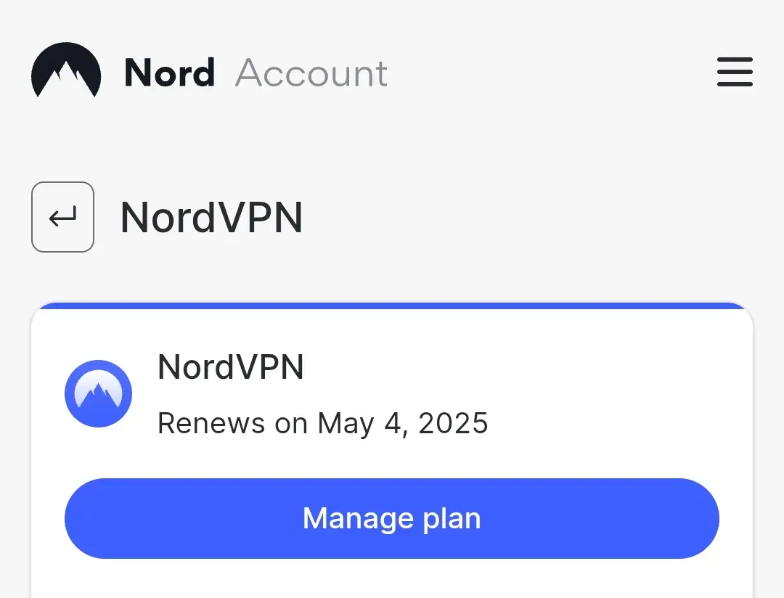Click the Manage plan button
The height and width of the screenshot is (598, 784).
(391, 518)
